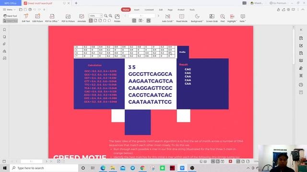Click PDF to Picture tool
307x172 pixels.
tap(68, 18)
